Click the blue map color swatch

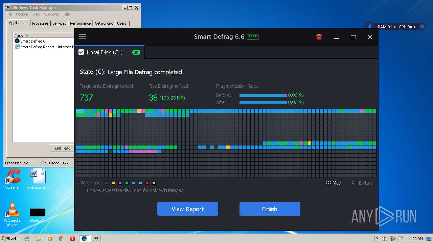pos(134,183)
